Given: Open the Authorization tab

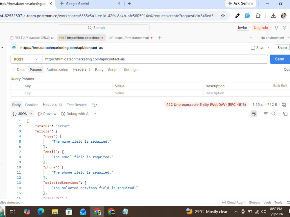Looking at the screenshot, I should 57,70.
